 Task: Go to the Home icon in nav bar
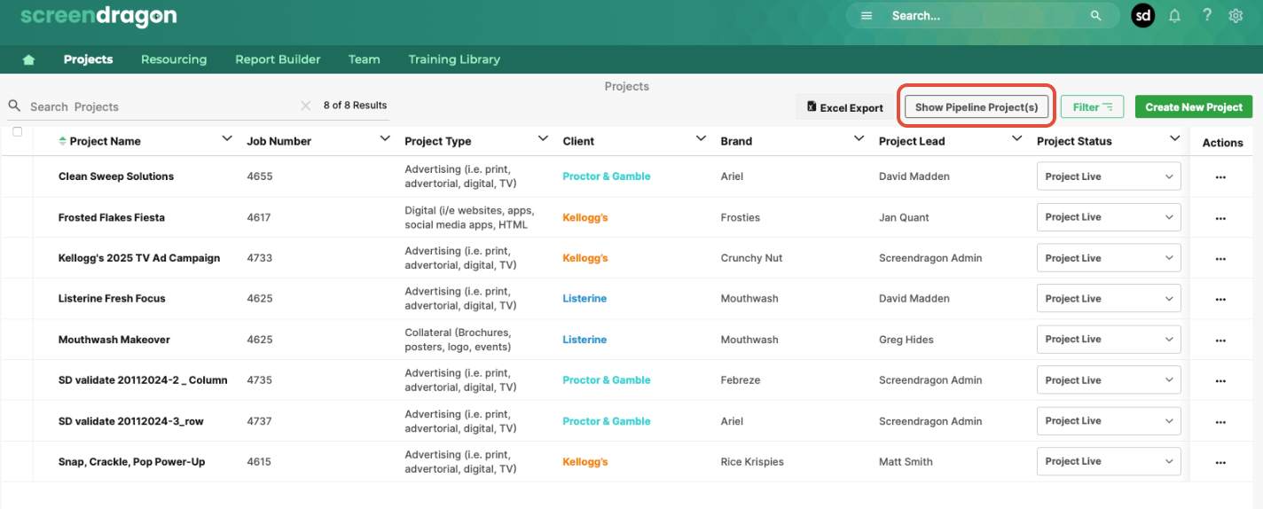(x=29, y=59)
